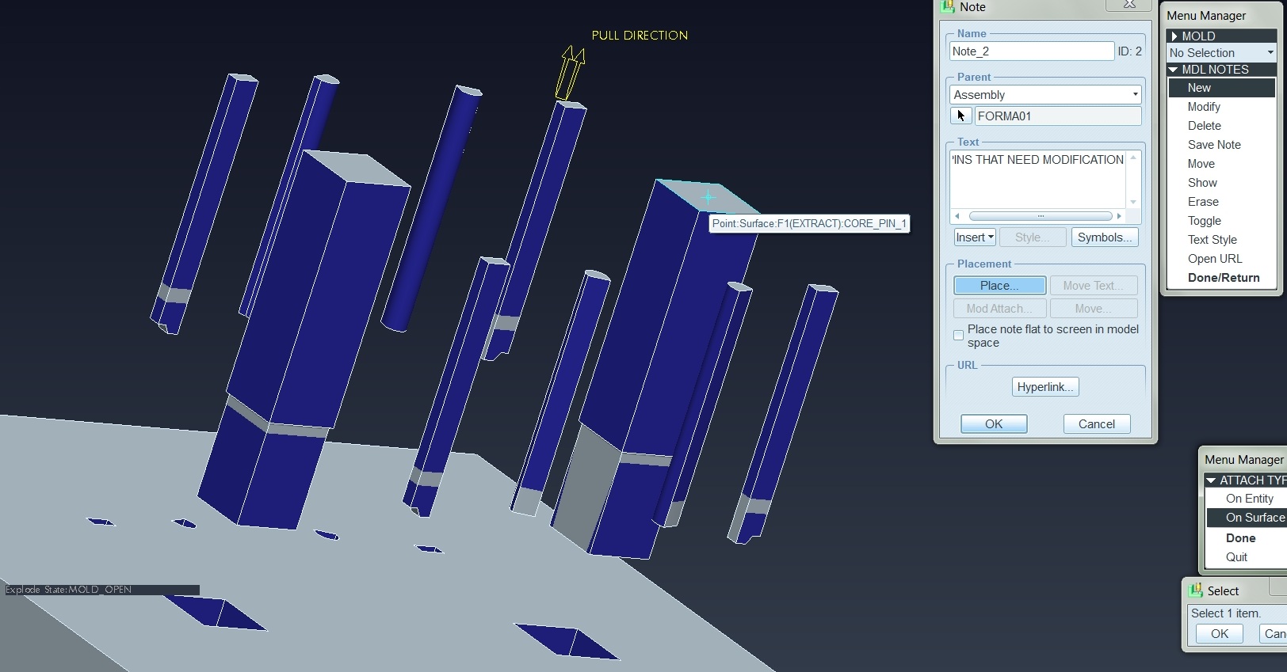Click Quit in ATTACH TYPE menu
1287x672 pixels.
click(1236, 557)
